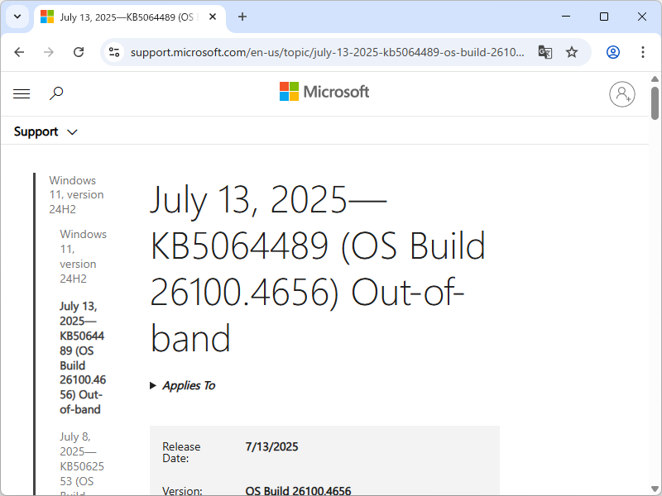Open Windows 11, version 24H2 sidebar link

tap(73, 194)
